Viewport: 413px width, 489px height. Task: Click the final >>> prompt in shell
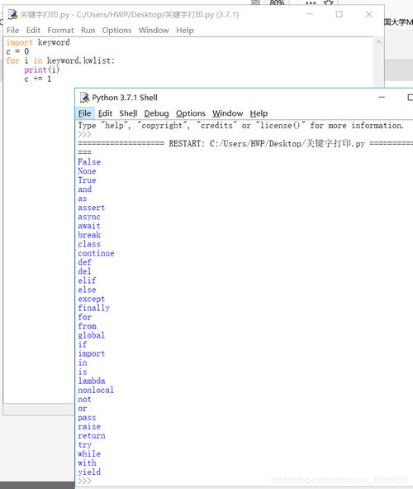[84, 481]
